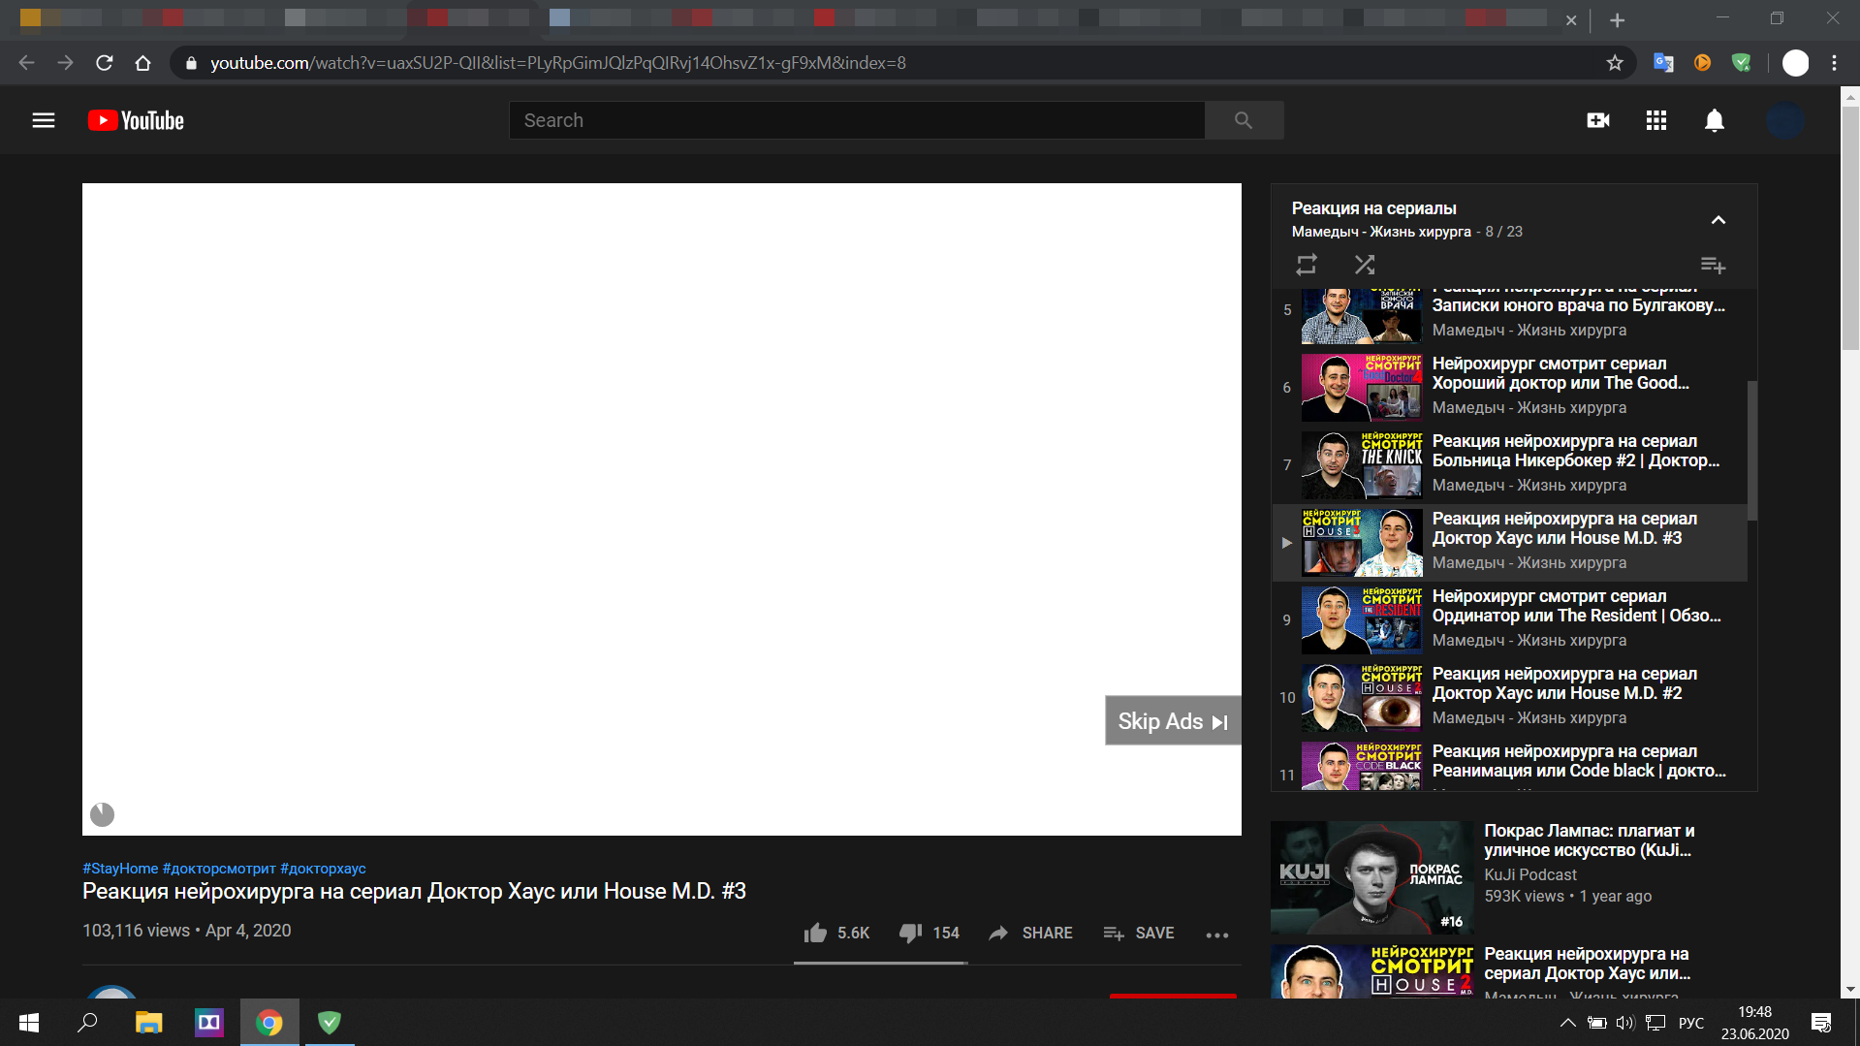
Task: Open Chrome from the taskbar
Action: pos(269,1023)
